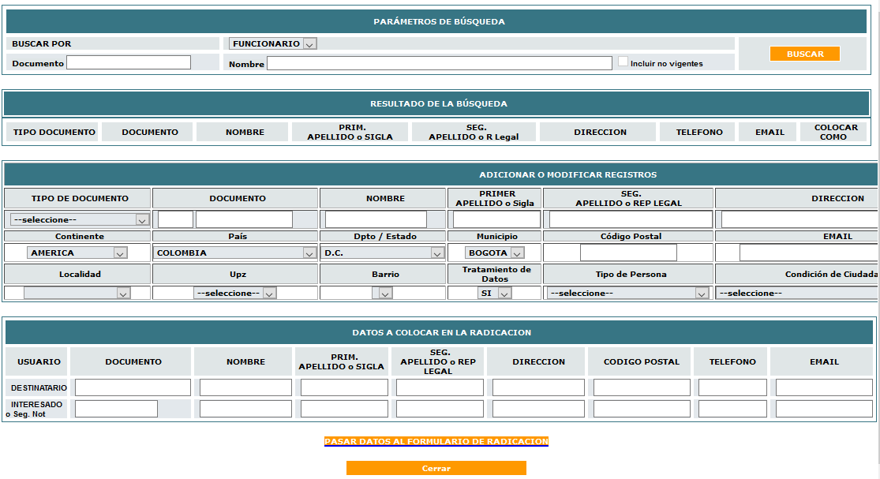Click the Documento search input field
The height and width of the screenshot is (479, 880).
click(129, 62)
